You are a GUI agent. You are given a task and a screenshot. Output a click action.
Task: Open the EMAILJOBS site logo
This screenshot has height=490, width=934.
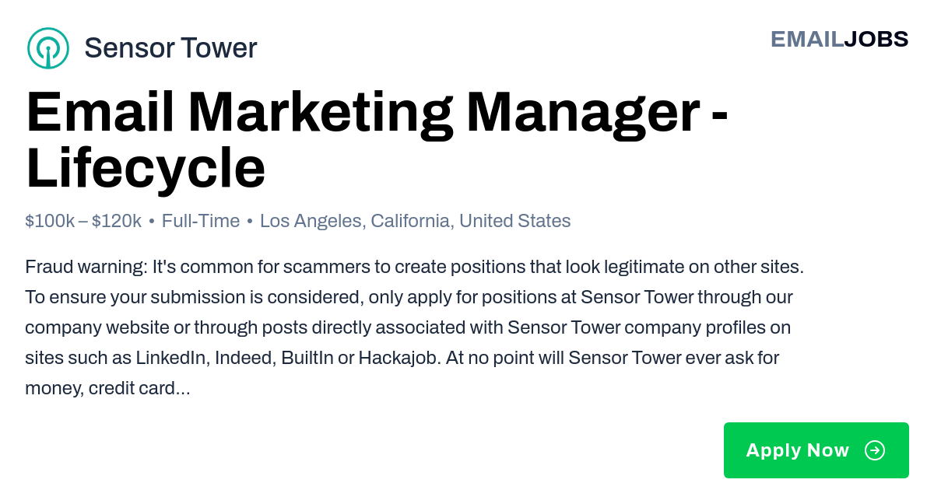tap(839, 39)
